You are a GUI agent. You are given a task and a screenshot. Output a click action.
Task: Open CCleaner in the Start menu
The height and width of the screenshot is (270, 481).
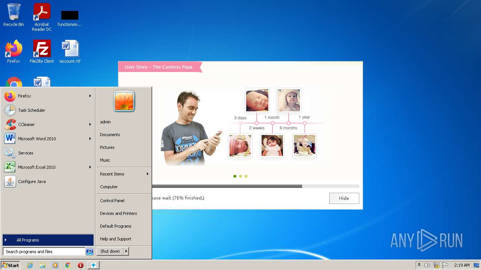click(47, 124)
